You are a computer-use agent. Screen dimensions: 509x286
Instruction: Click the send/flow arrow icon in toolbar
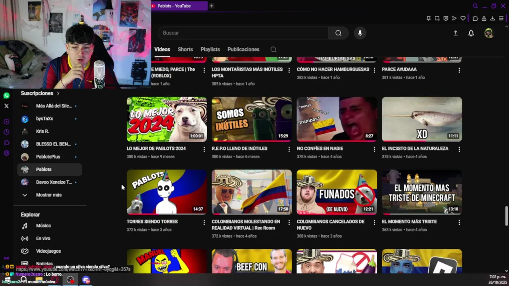pos(454,18)
